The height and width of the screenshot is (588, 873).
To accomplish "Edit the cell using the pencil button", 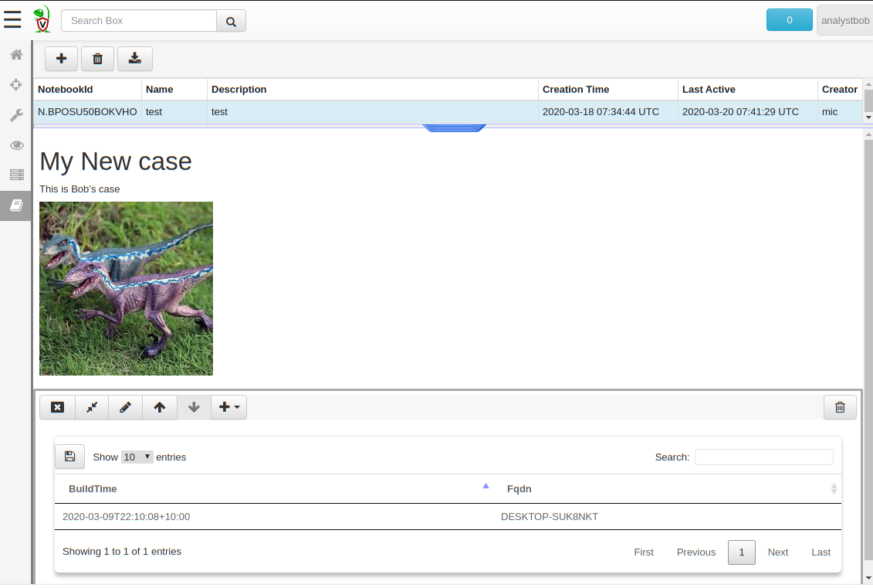I will (125, 407).
